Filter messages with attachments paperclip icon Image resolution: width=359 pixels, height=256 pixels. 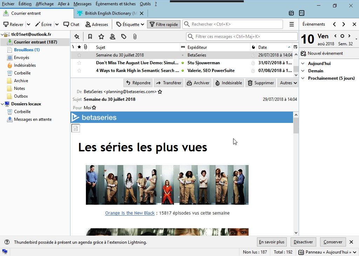[135, 37]
